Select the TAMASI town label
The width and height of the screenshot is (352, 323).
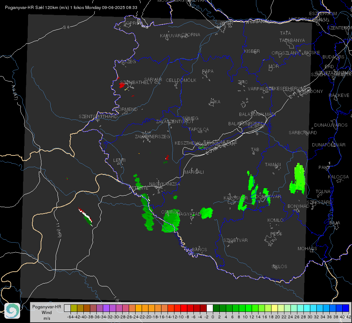point(273,164)
